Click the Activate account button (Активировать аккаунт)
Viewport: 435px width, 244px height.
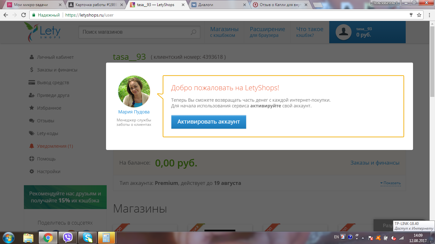point(209,122)
